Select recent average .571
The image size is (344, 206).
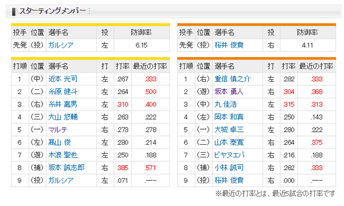(150, 168)
